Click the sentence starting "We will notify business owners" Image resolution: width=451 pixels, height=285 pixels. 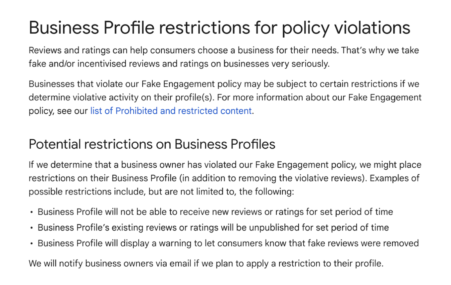click(206, 264)
